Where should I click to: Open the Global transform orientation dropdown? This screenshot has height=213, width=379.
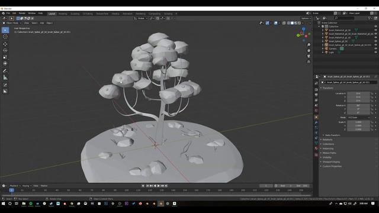click(x=140, y=18)
